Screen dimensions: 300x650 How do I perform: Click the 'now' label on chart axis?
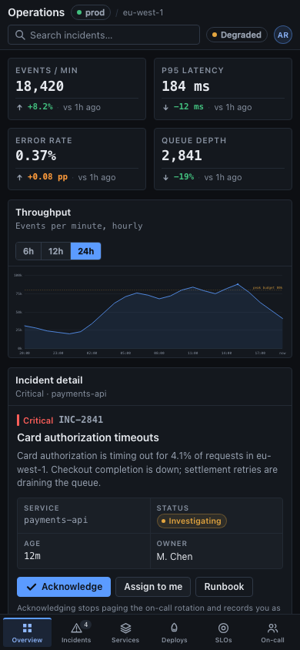tap(282, 353)
